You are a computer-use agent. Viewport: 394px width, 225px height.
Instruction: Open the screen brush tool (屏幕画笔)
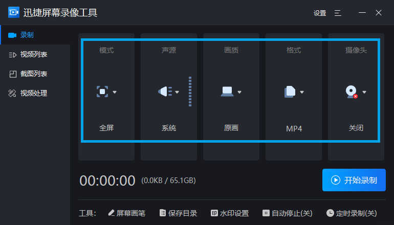pyautogui.click(x=127, y=213)
